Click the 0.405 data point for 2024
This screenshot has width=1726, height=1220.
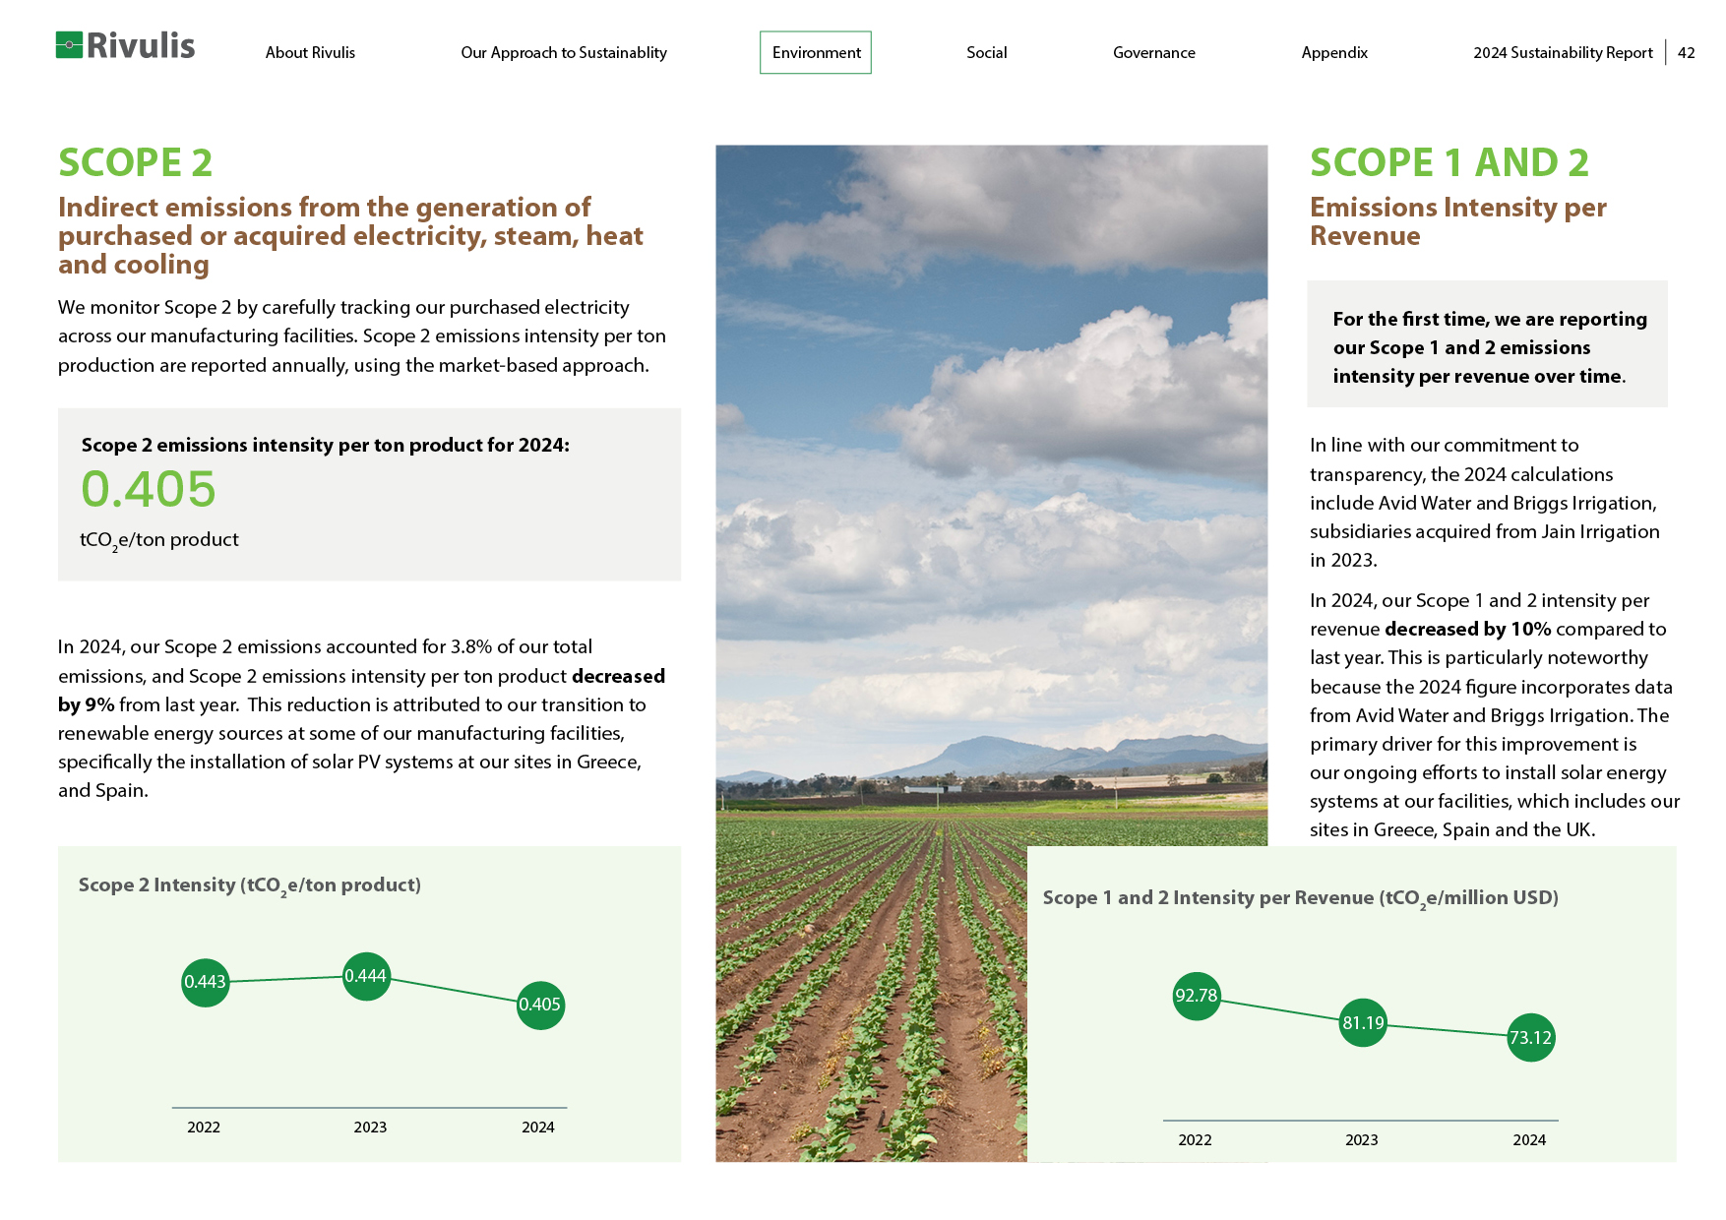coord(540,1005)
